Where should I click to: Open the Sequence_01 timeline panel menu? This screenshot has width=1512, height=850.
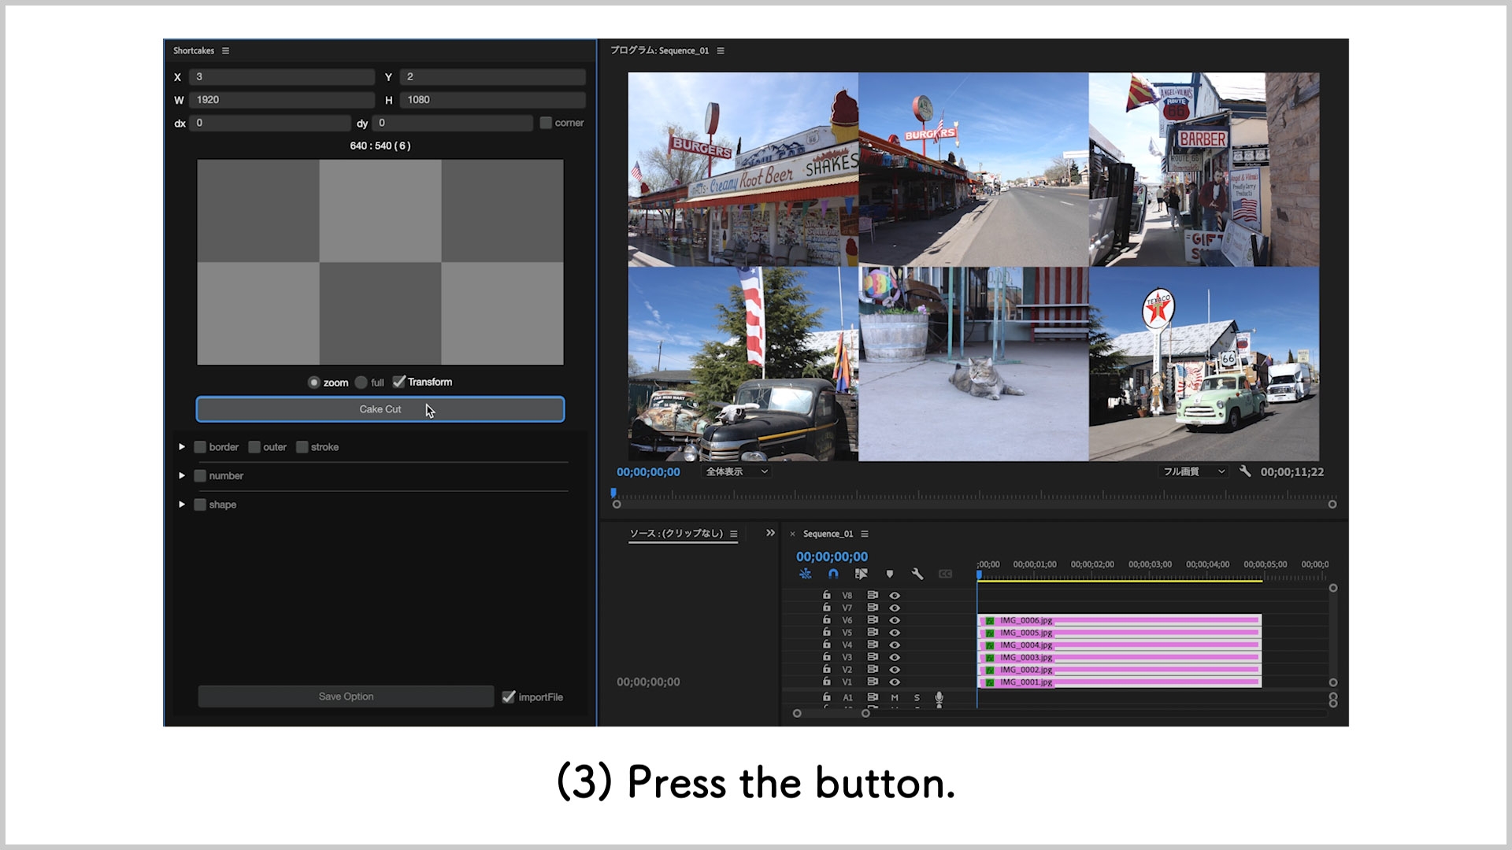(x=865, y=534)
